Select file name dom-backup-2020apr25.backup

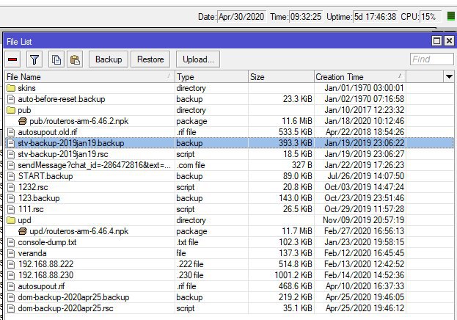73,297
